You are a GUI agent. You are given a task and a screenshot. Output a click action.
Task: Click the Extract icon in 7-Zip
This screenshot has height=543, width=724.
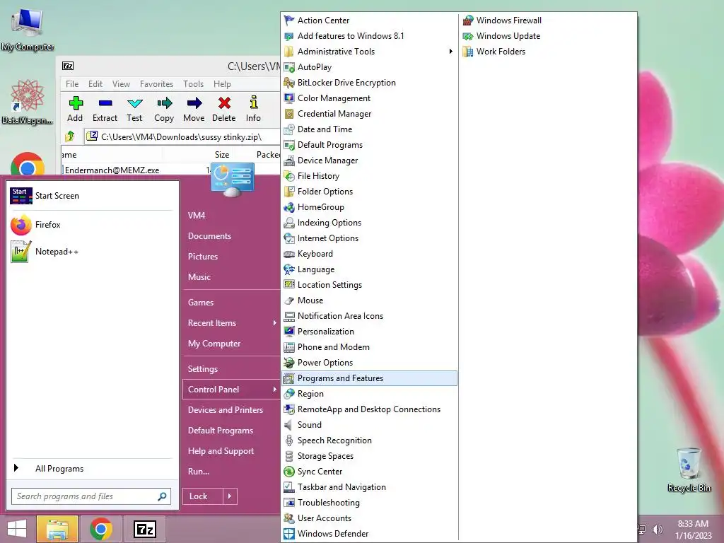[105, 103]
